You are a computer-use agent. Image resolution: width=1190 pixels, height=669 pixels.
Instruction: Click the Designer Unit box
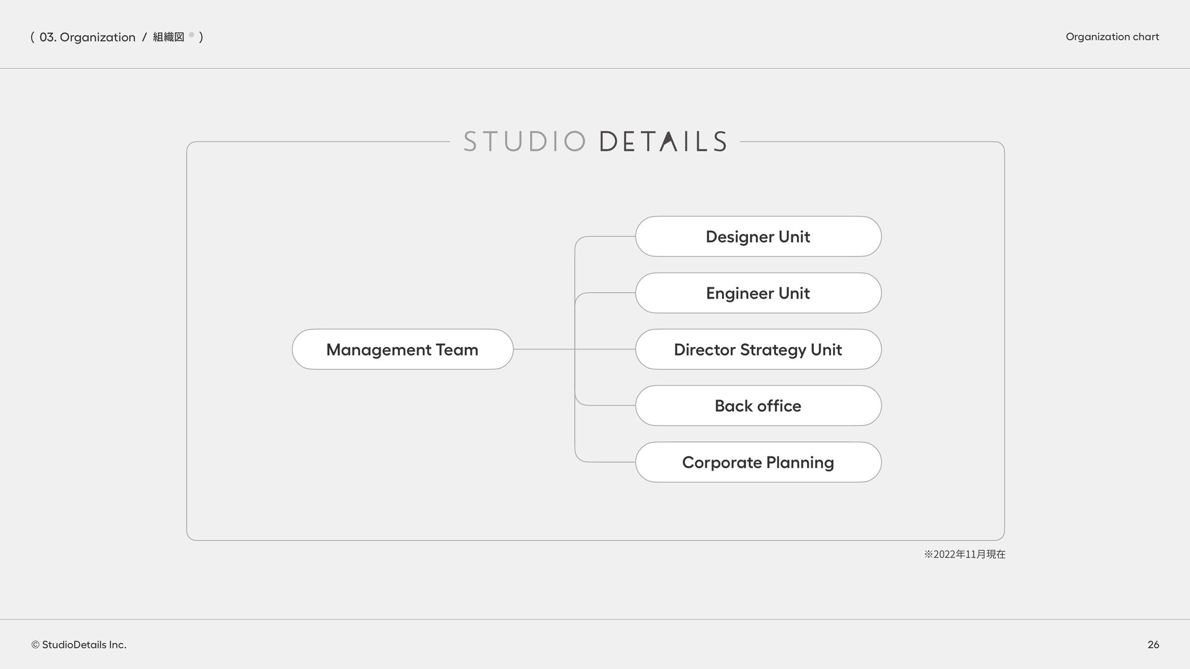pyautogui.click(x=757, y=237)
